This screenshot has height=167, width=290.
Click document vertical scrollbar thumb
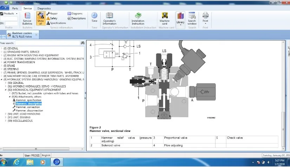point(283,129)
